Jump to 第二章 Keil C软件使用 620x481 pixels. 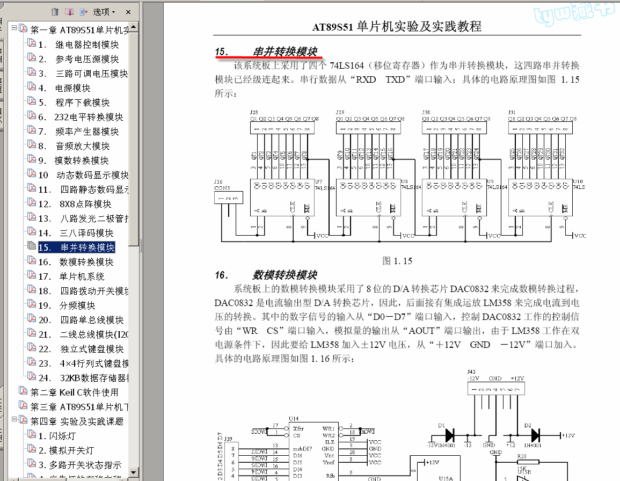click(74, 392)
